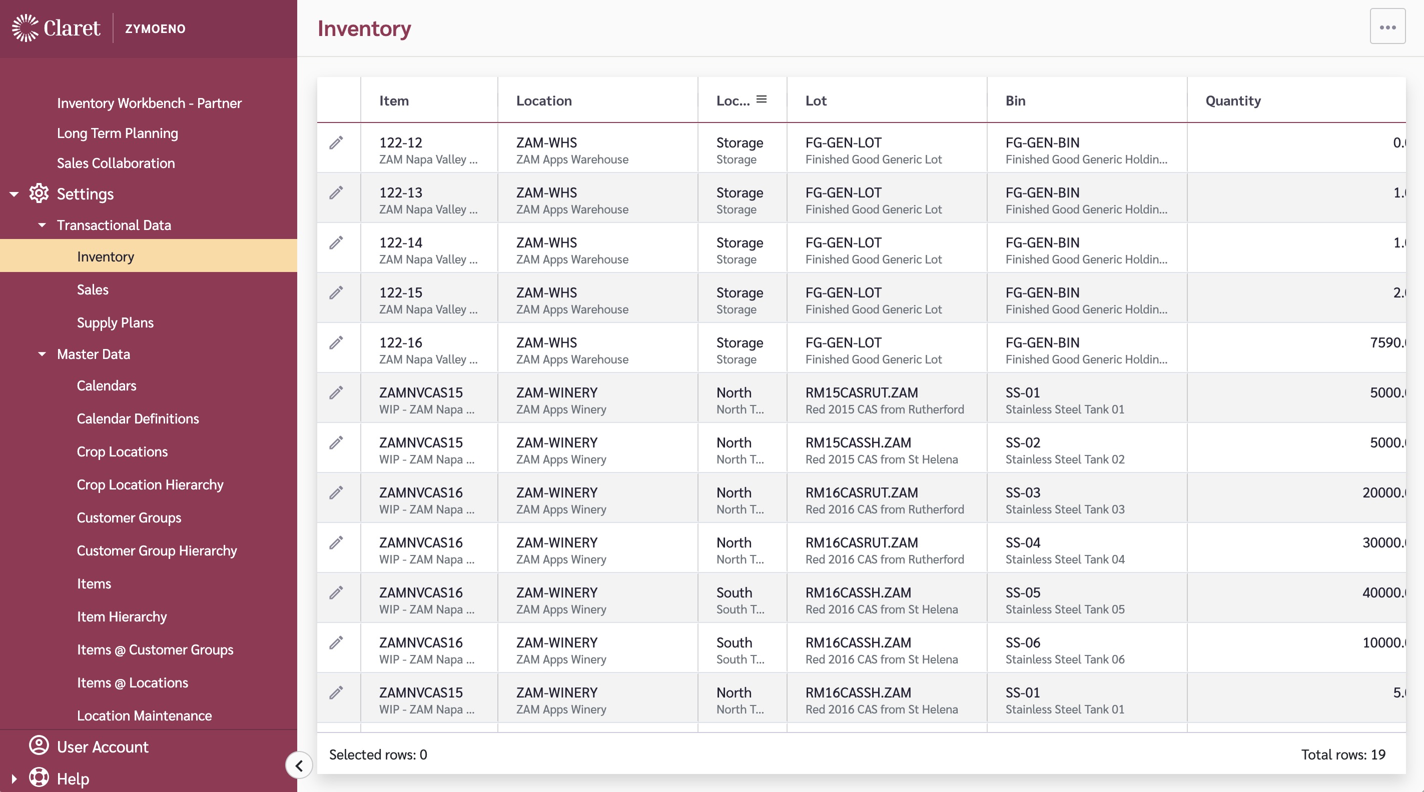Open Inventory Workbench - Partner
The height and width of the screenshot is (792, 1424).
pyautogui.click(x=149, y=102)
